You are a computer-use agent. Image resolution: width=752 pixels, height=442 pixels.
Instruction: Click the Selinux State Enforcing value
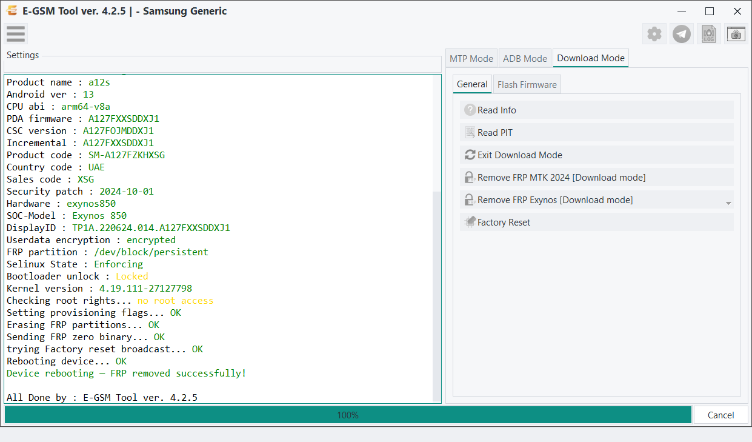click(118, 264)
